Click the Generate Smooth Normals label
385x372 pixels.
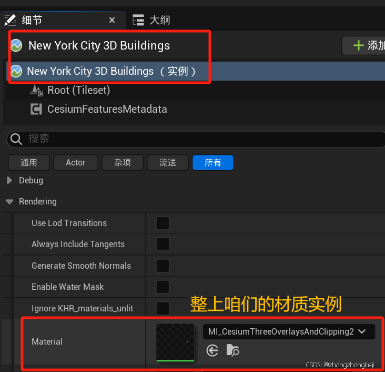(82, 266)
